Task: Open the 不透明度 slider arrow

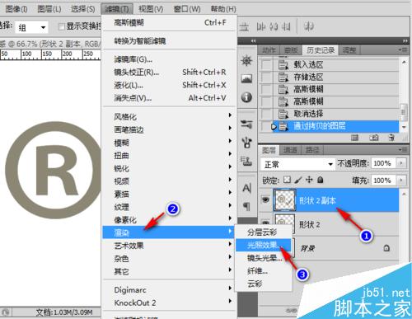Action: coord(401,163)
